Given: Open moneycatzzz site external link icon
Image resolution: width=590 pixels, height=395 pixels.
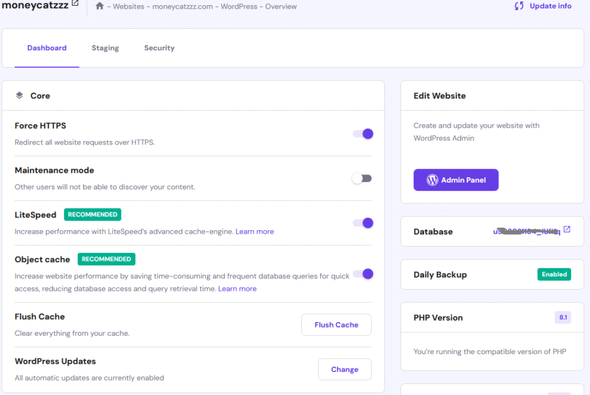Looking at the screenshot, I should 75,3.
